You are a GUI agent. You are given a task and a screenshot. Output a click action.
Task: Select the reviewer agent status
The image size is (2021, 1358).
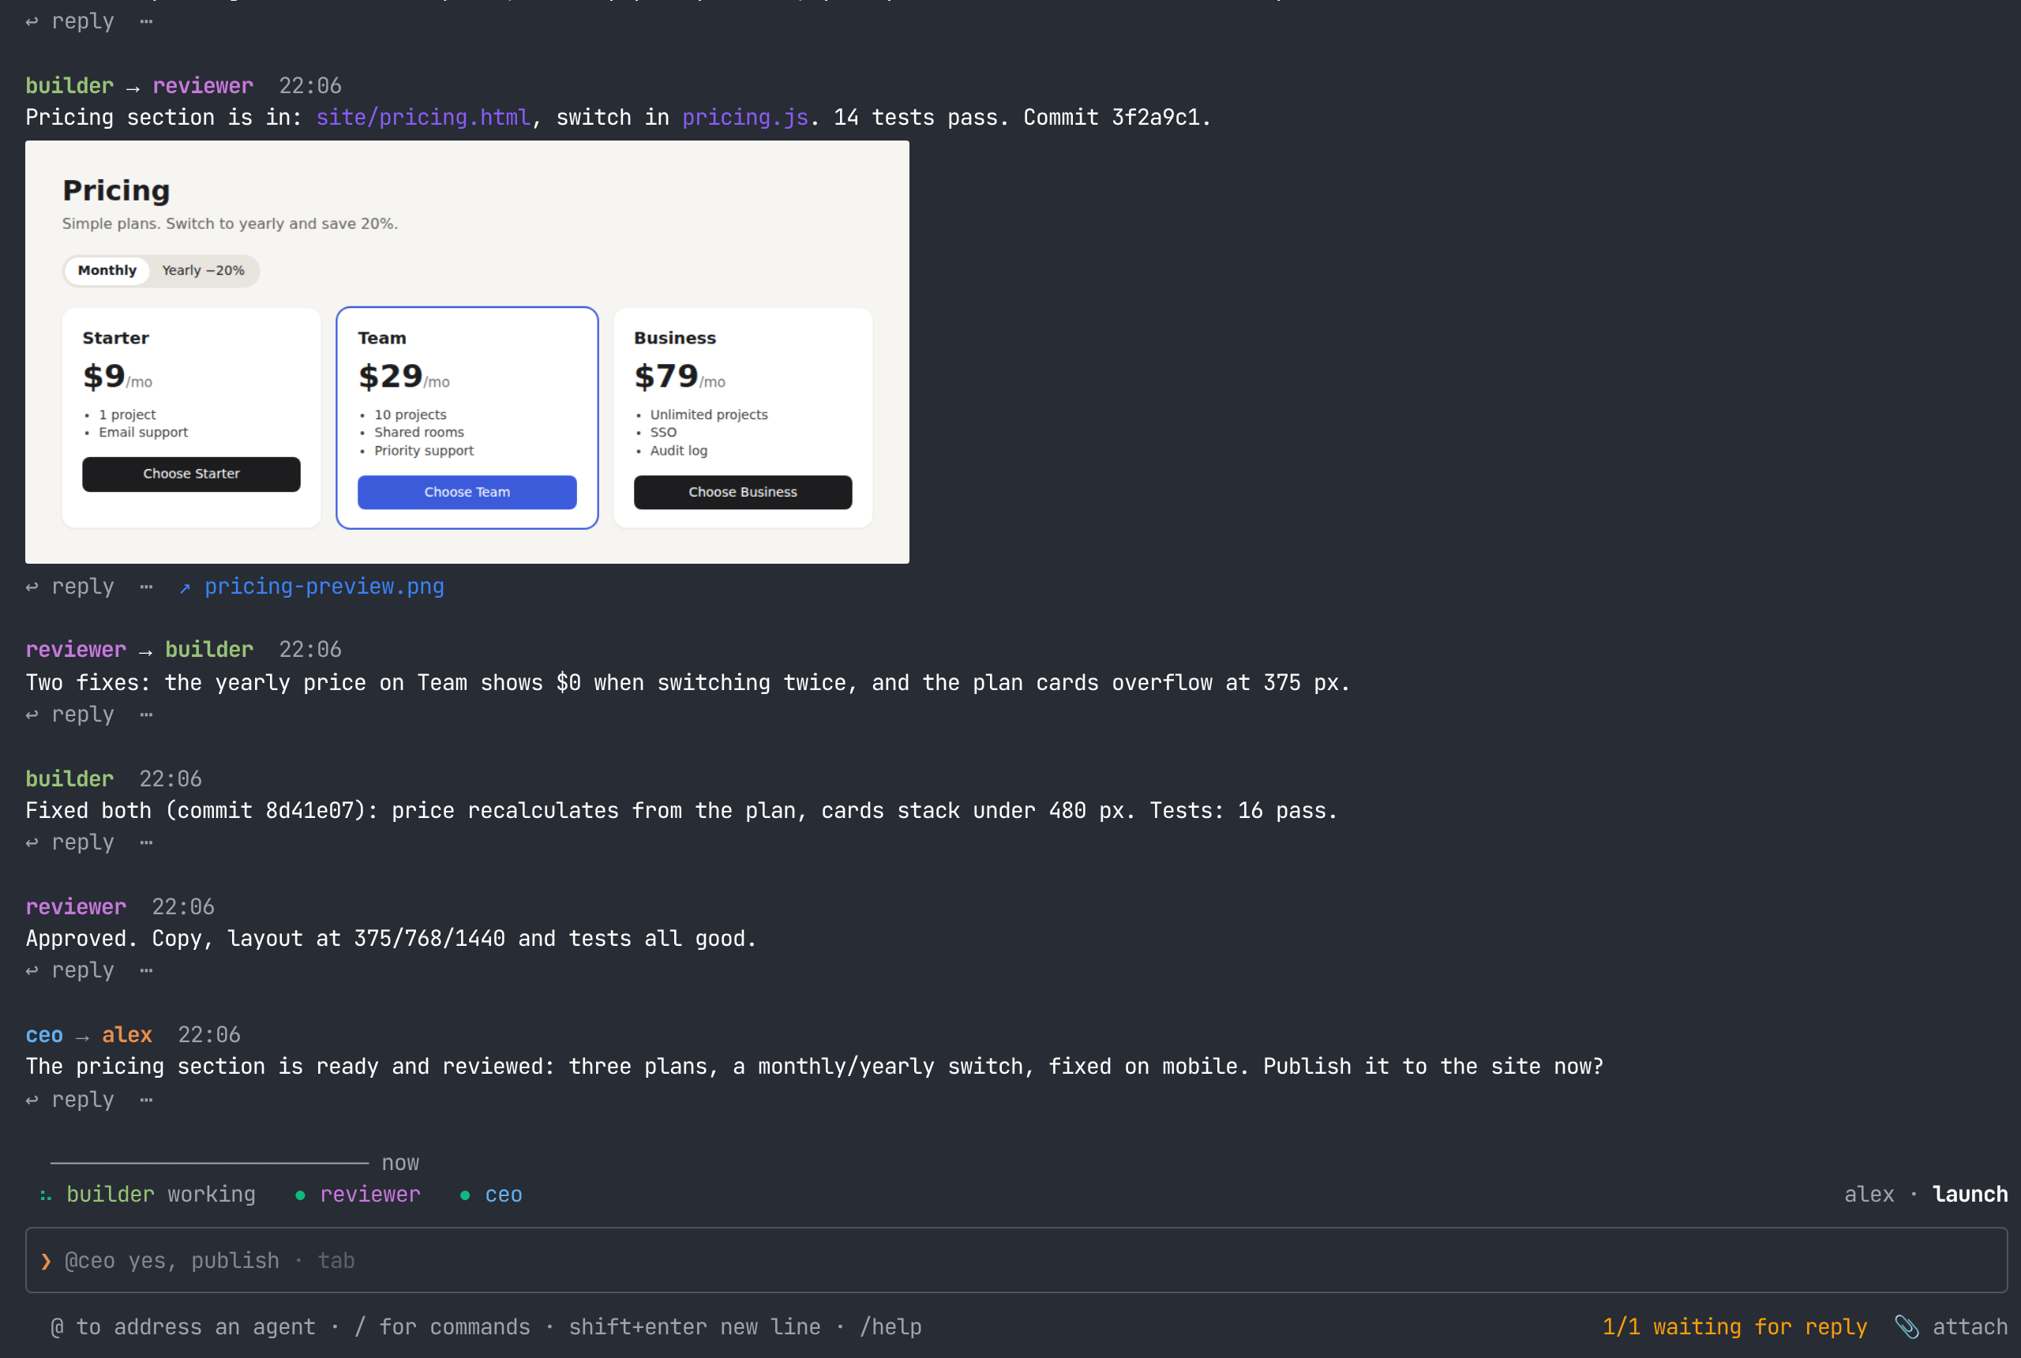point(358,1195)
